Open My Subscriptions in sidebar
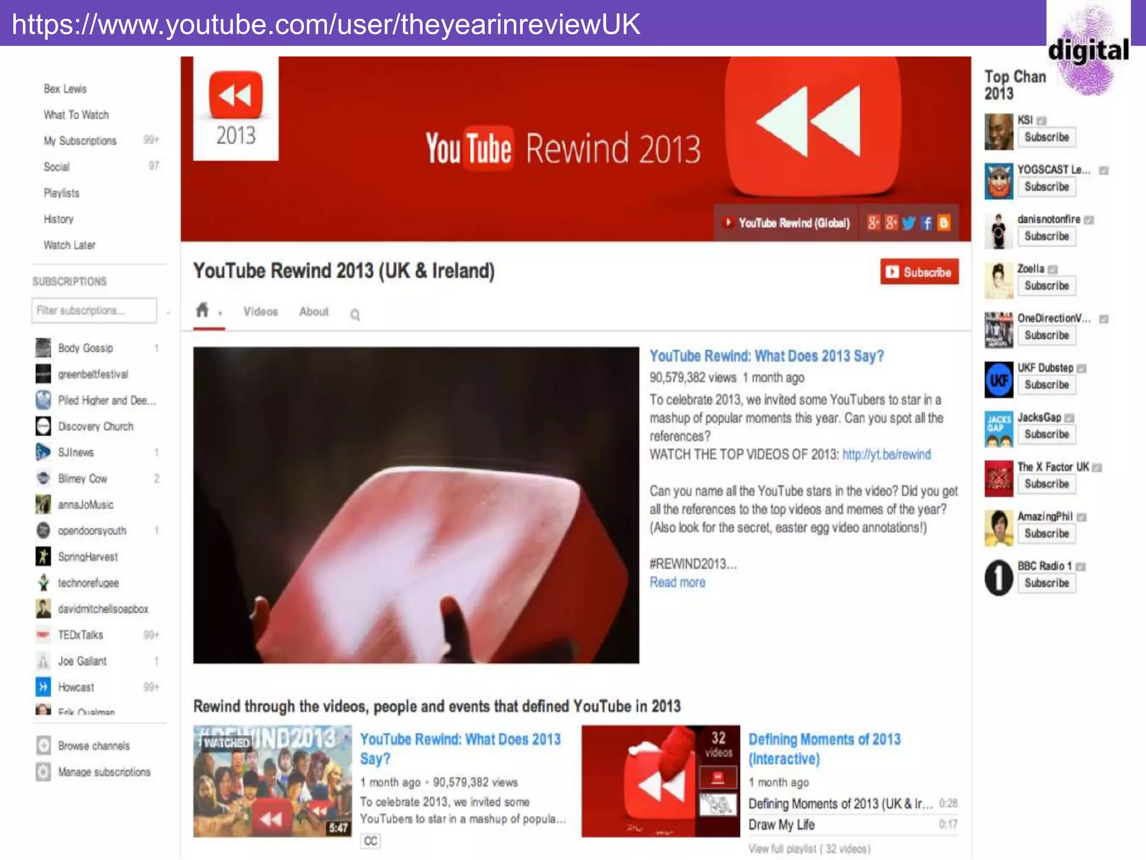1146x860 pixels. pos(80,141)
